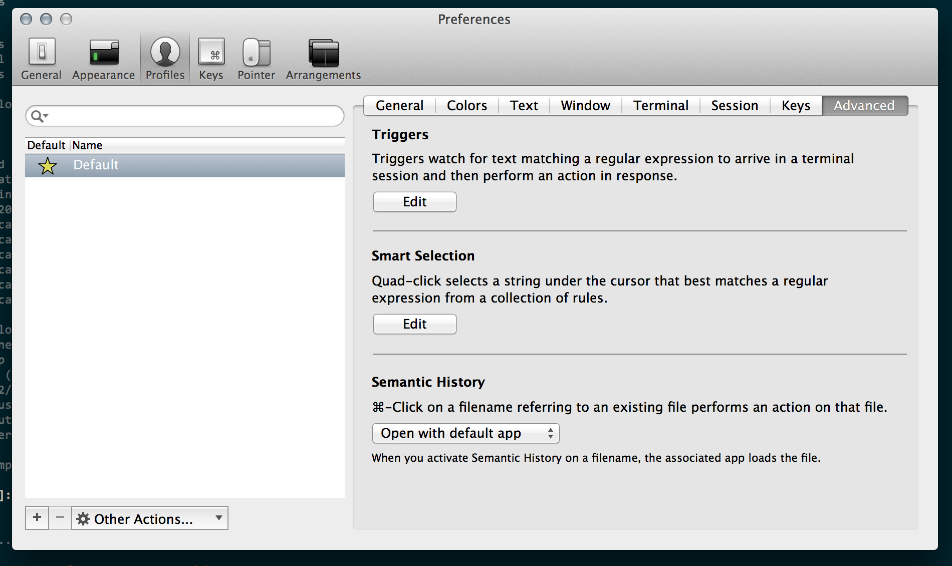Switch to the Terminal tab

pos(660,106)
